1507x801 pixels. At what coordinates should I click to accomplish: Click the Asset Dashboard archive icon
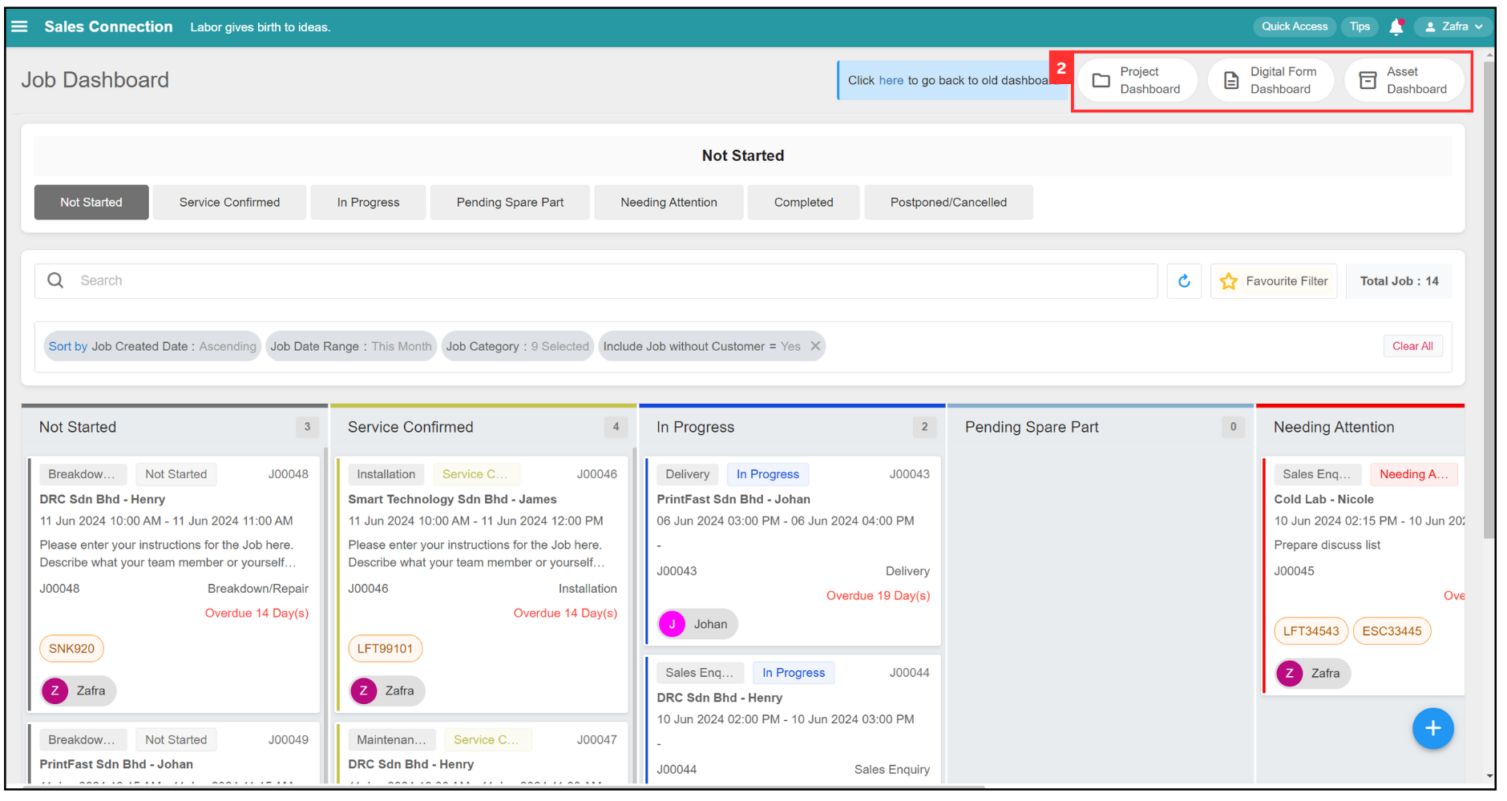pyautogui.click(x=1368, y=80)
